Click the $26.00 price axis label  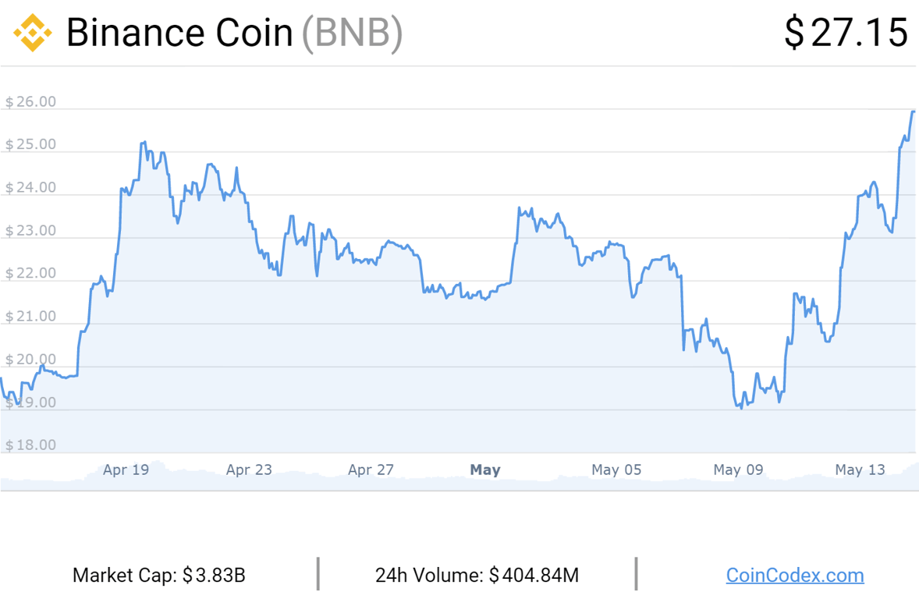coord(30,101)
